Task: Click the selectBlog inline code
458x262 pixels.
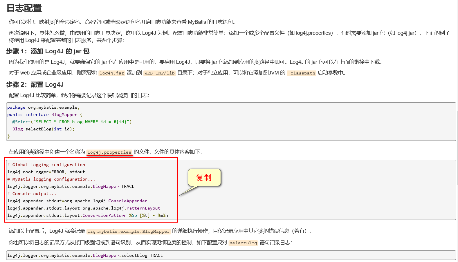Action: point(243,243)
